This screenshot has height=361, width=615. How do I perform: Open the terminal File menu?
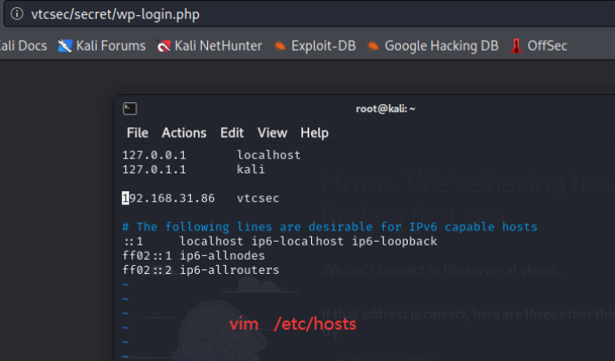click(137, 133)
